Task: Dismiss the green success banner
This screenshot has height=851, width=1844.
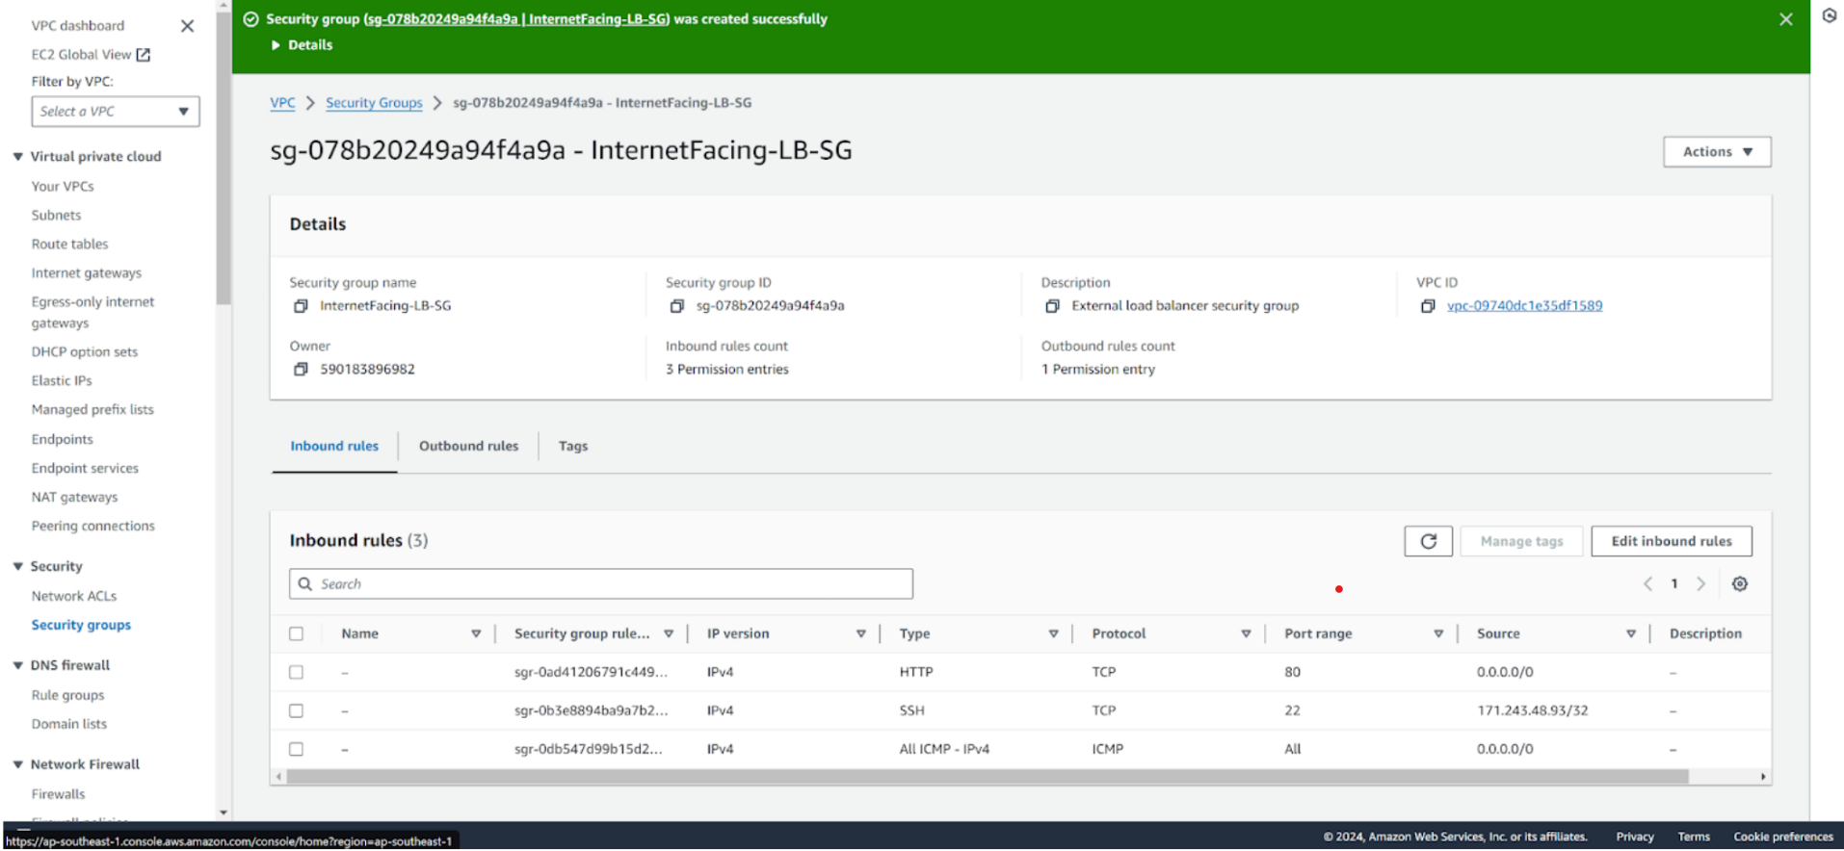Action: click(1785, 19)
